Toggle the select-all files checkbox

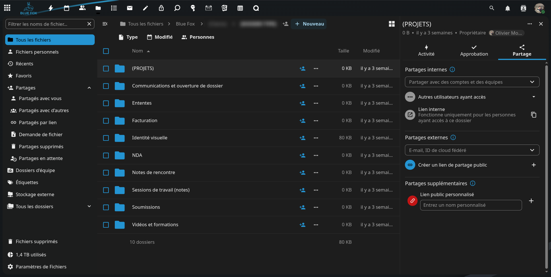tap(106, 51)
